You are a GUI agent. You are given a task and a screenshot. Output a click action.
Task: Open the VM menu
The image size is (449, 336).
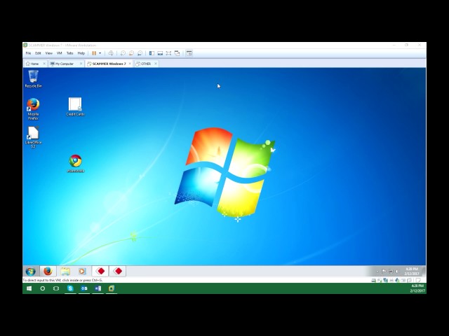coord(59,53)
